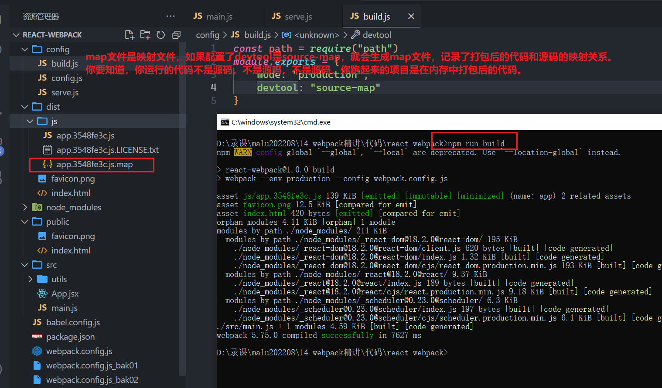Click the cmd.exe window title bar icon
The height and width of the screenshot is (388, 662).
(225, 122)
